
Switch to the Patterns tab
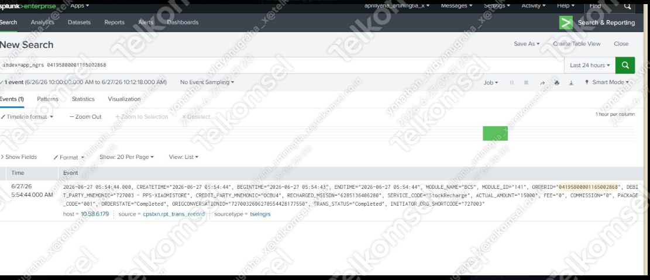pos(47,99)
